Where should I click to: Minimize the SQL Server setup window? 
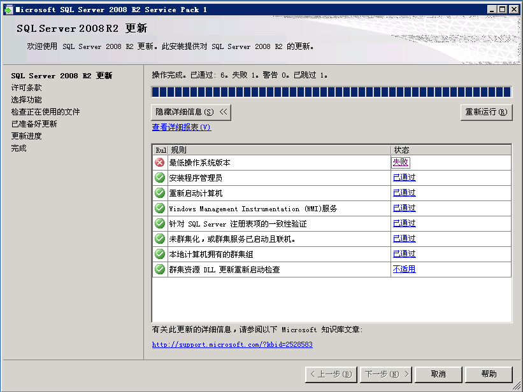(491, 10)
